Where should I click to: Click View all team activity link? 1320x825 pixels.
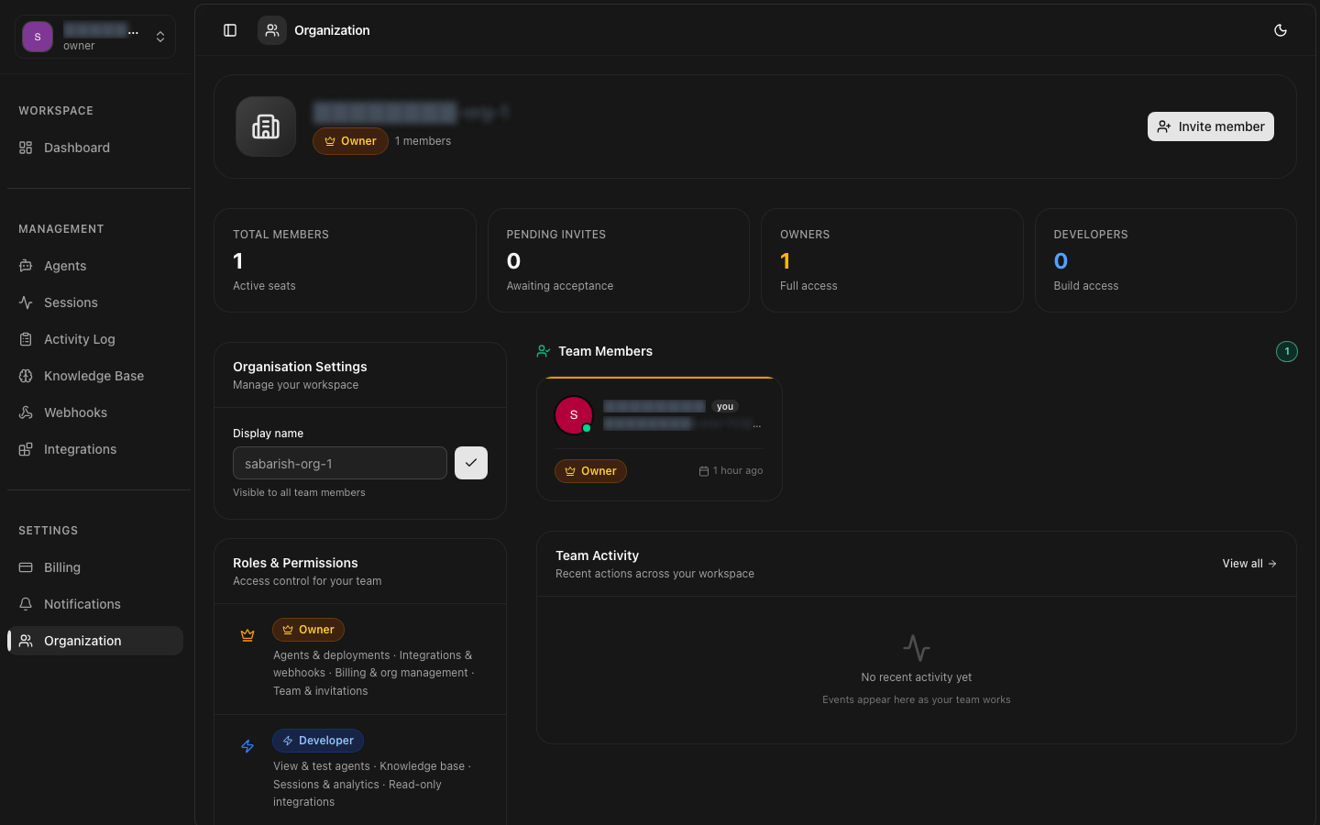[1249, 564]
